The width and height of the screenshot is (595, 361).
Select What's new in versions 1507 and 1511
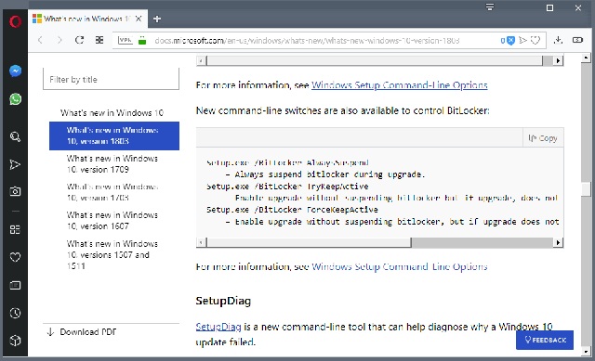(x=112, y=254)
